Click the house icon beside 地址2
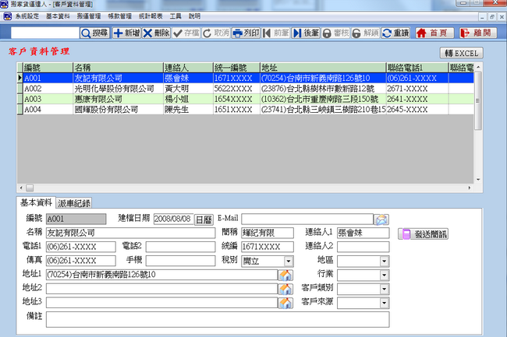507x337 pixels. click(285, 289)
